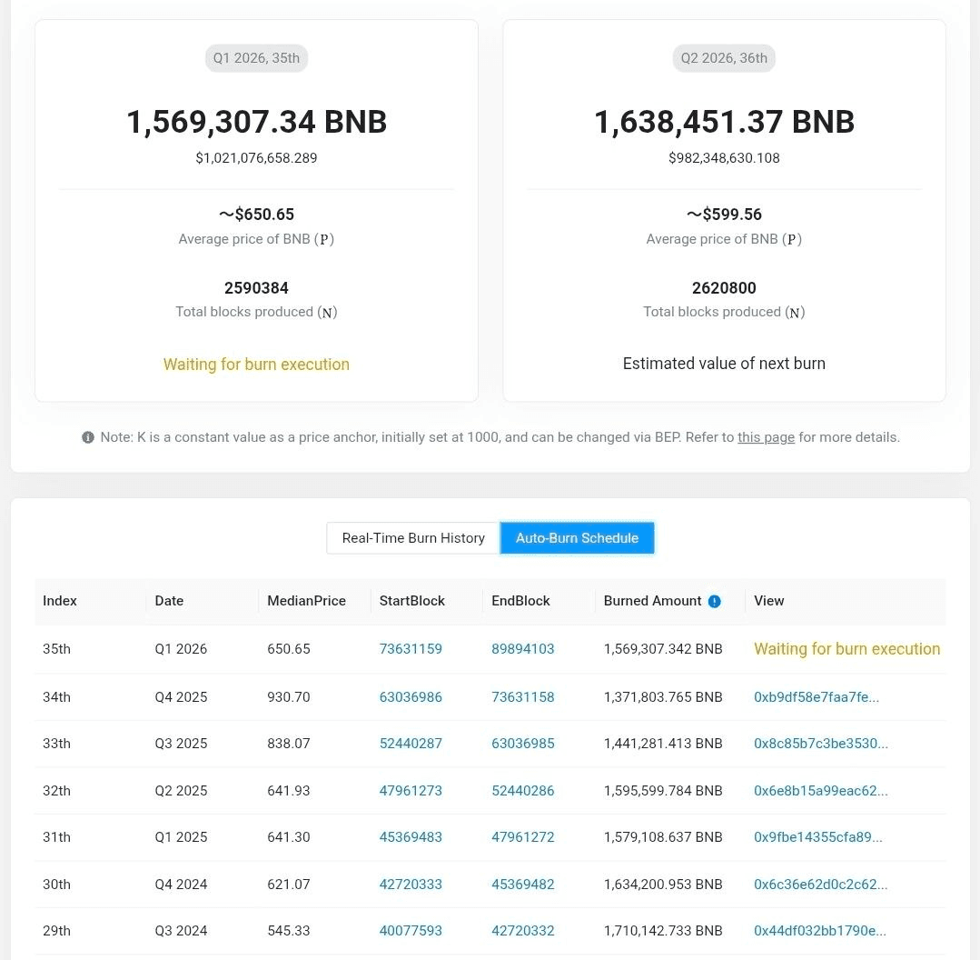Click end block 47961272

pyautogui.click(x=522, y=837)
